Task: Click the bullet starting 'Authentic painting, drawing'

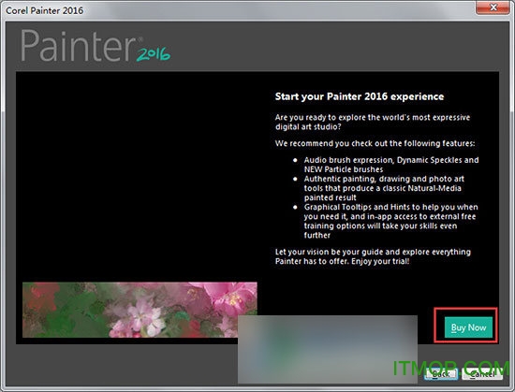Action: (x=384, y=188)
